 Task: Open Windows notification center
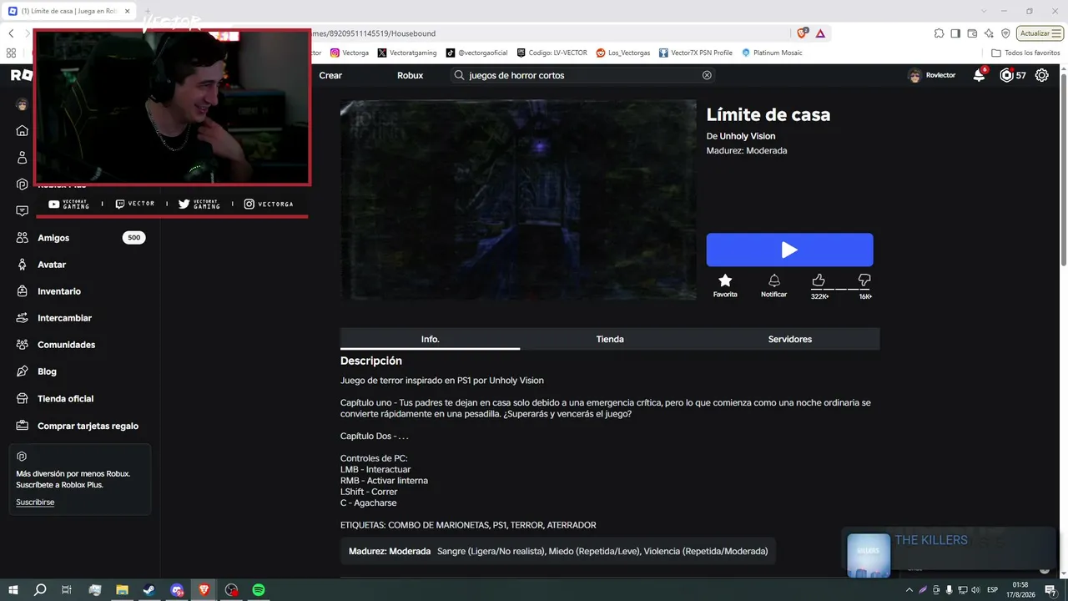(1050, 589)
